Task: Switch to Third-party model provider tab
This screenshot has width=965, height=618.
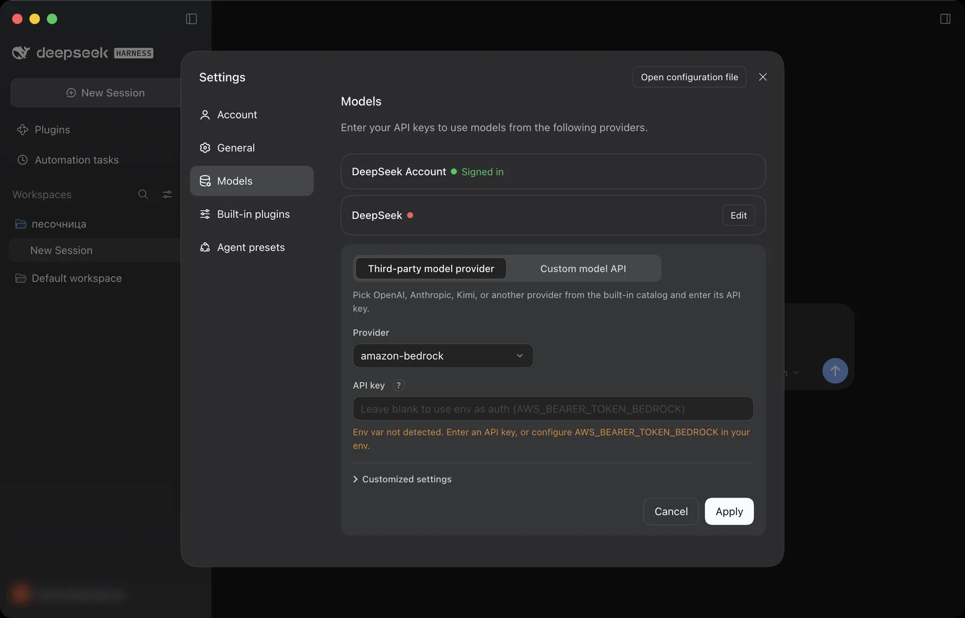Action: (x=431, y=268)
